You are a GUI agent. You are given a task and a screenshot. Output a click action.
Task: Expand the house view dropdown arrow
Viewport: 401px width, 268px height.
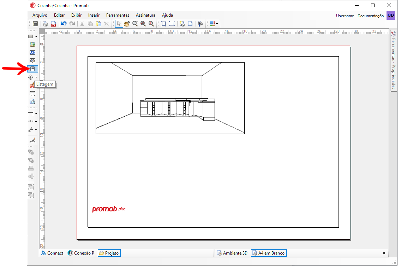(36, 77)
